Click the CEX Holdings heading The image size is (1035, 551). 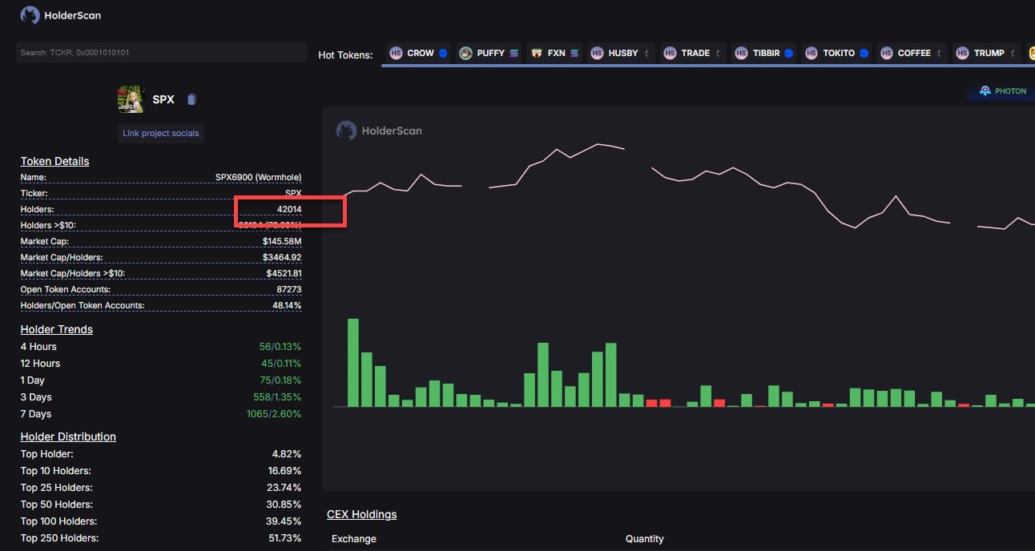361,514
